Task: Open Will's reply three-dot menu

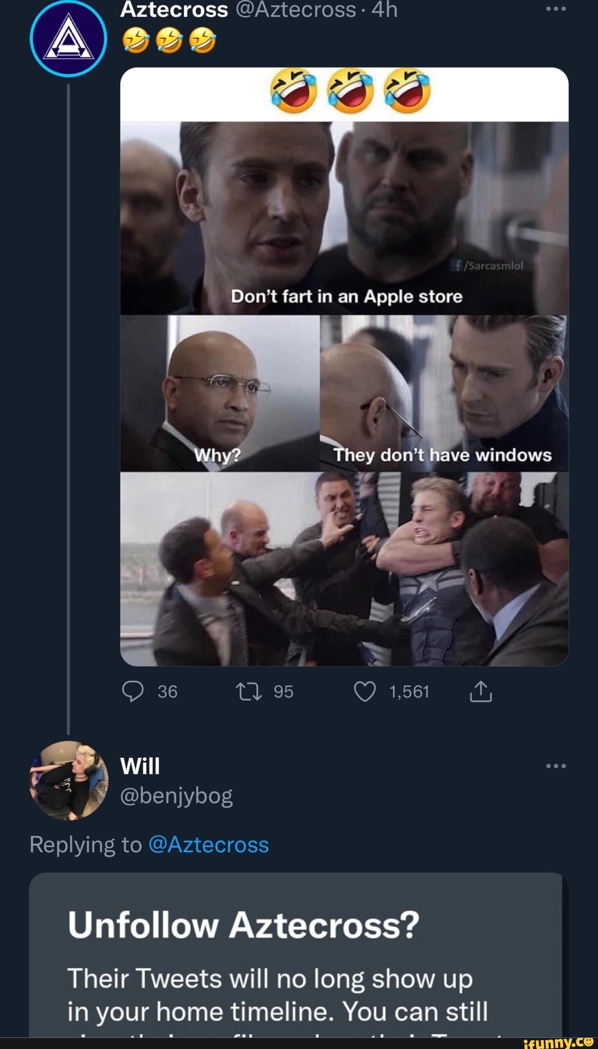Action: tap(555, 766)
